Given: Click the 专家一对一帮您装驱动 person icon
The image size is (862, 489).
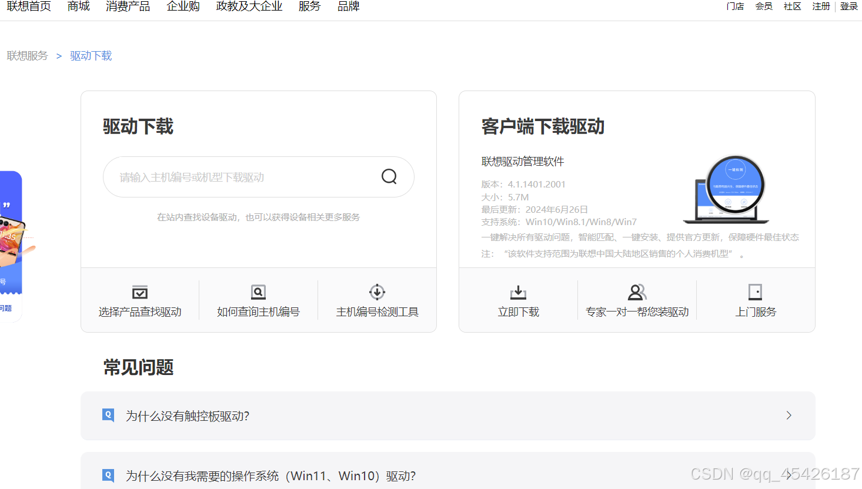Looking at the screenshot, I should [637, 292].
